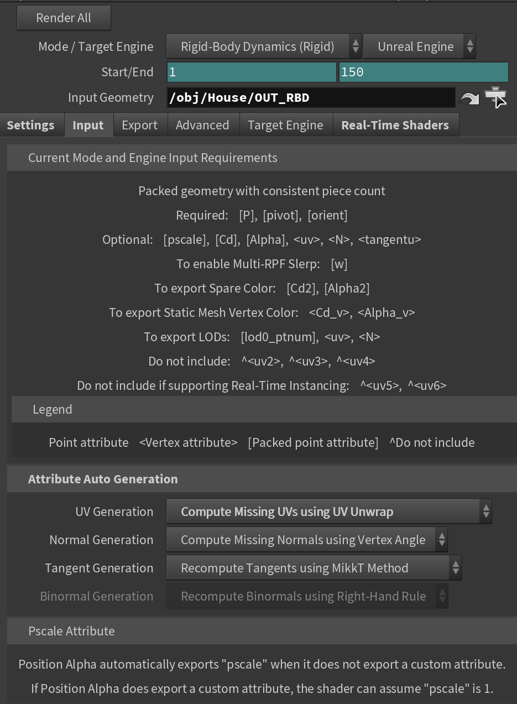
Task: Open the Target Engine tab
Action: coord(285,125)
